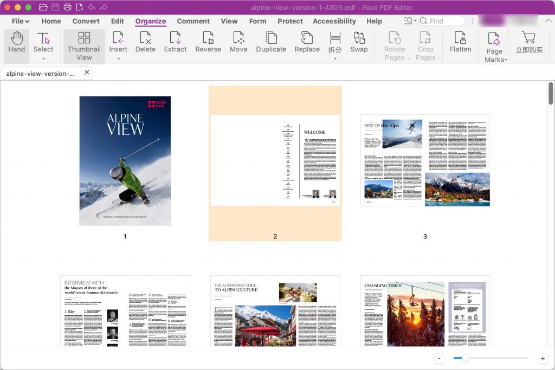
Task: Select the Interview with Mayors page thumbnail
Action: point(125,311)
